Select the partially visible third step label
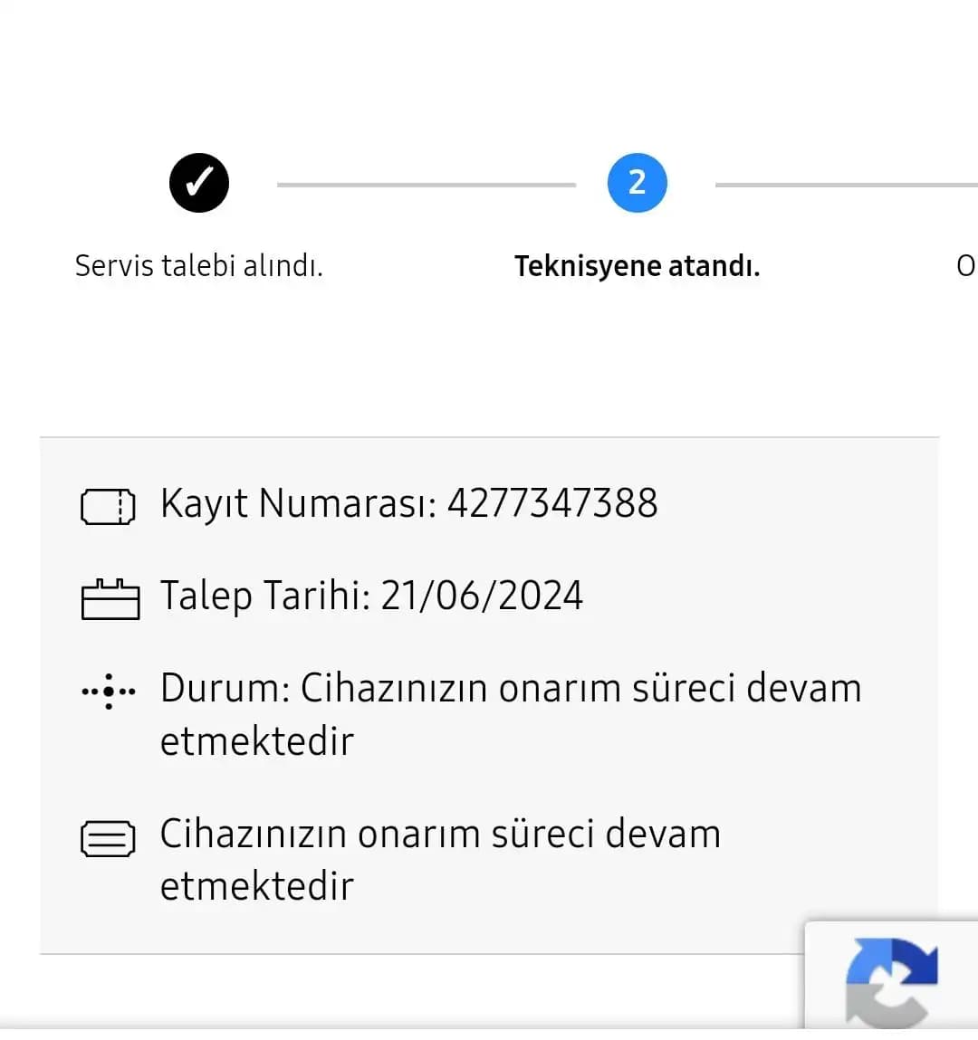This screenshot has height=1040, width=978. coord(965,266)
